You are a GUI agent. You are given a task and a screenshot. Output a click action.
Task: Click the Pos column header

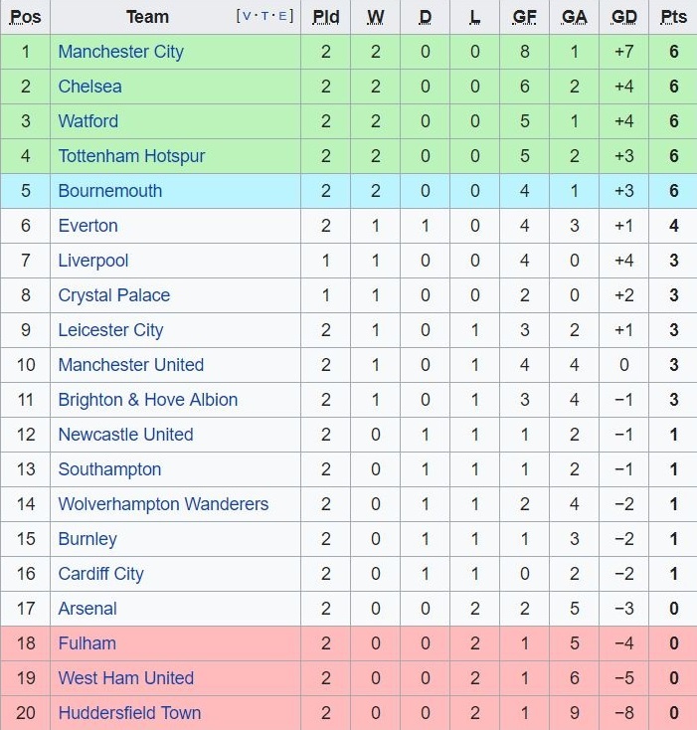[26, 17]
